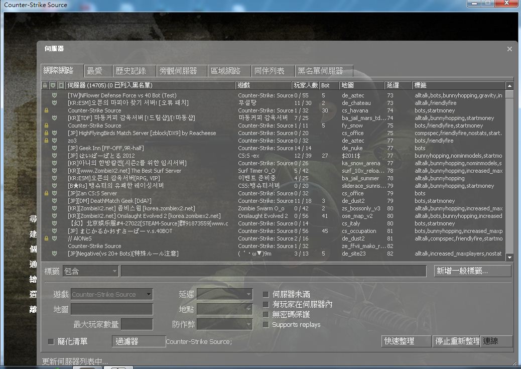Screen dimensions: 521x369
Task: Click VAC shield on cs_italy server row
Action: 55,223
